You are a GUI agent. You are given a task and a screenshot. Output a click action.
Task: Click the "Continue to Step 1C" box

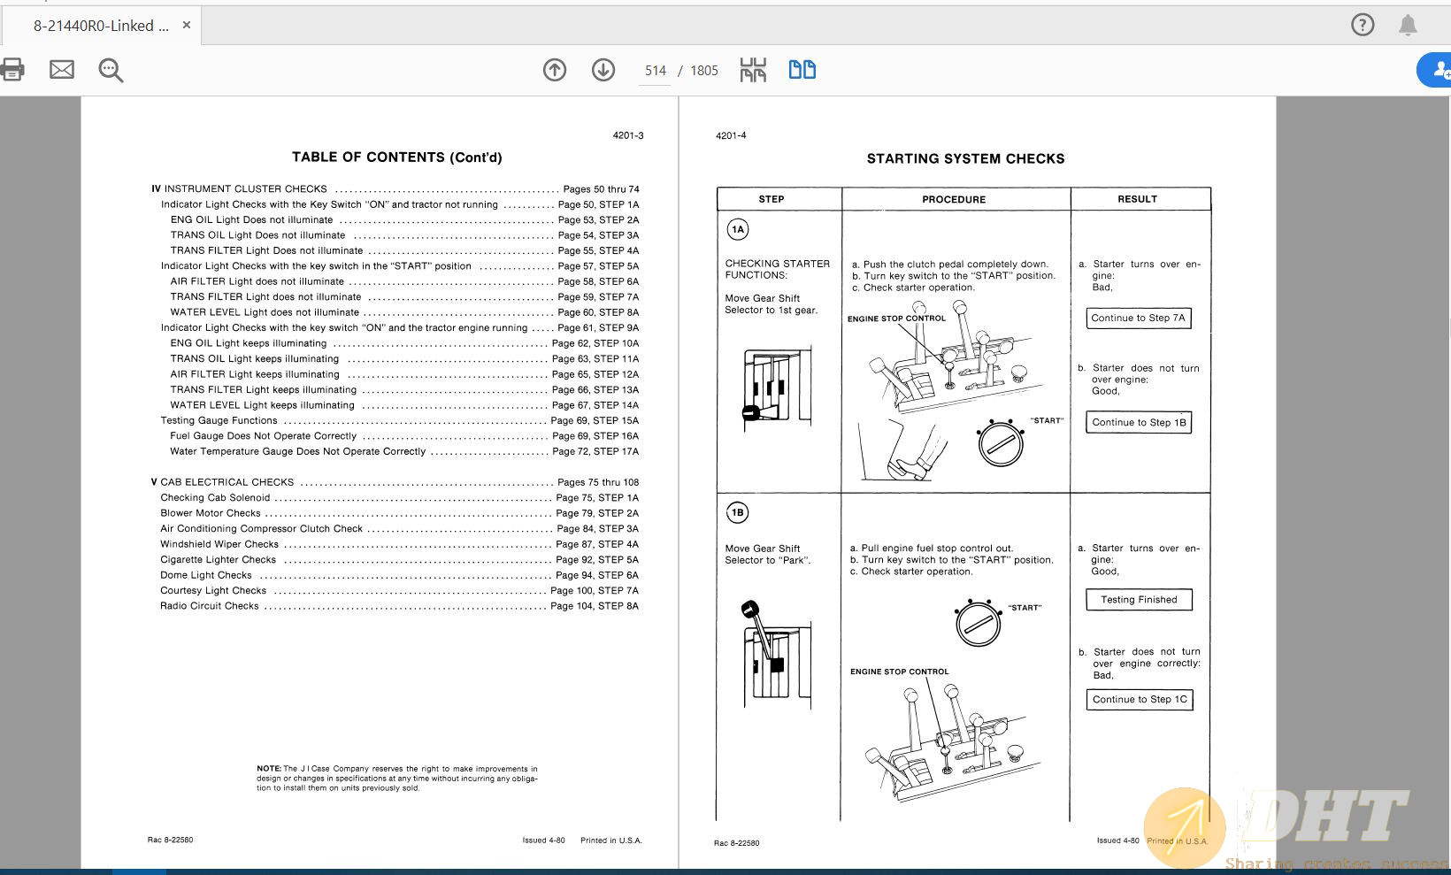pos(1139,700)
